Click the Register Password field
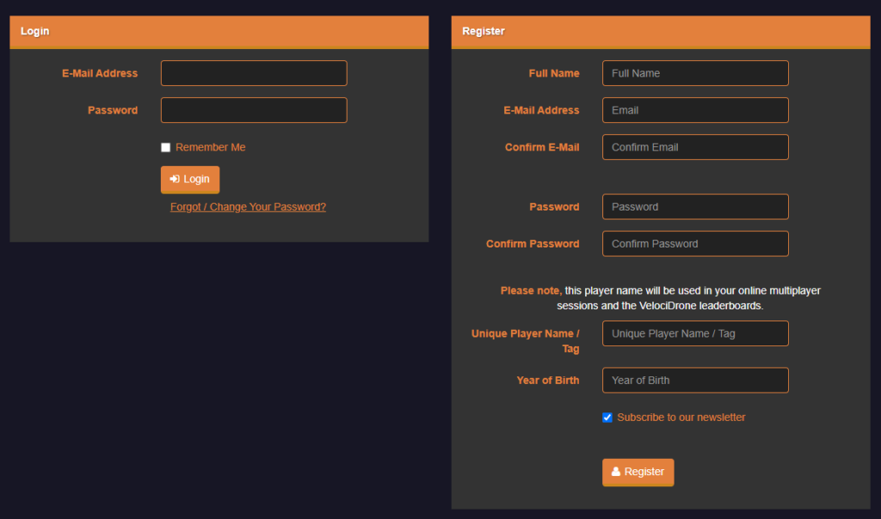This screenshot has width=881, height=519. point(695,206)
